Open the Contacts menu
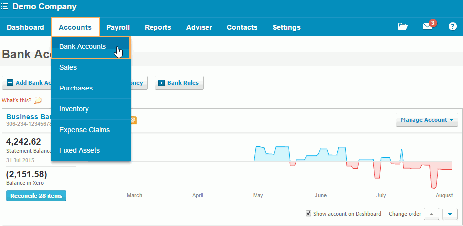463x226 pixels. pyautogui.click(x=242, y=27)
